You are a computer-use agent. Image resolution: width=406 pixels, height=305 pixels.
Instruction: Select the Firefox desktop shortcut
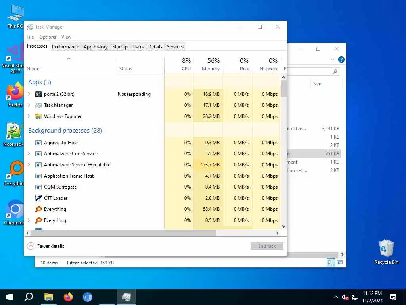15,95
